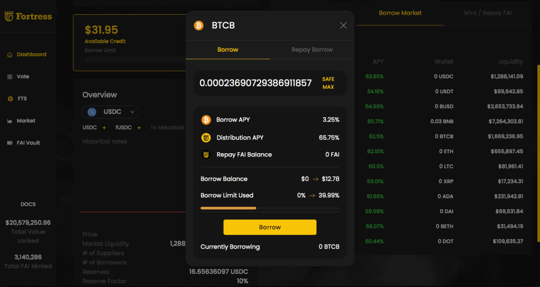Image resolution: width=540 pixels, height=287 pixels.
Task: Click the 80.71% APY value
Action: pyautogui.click(x=375, y=122)
